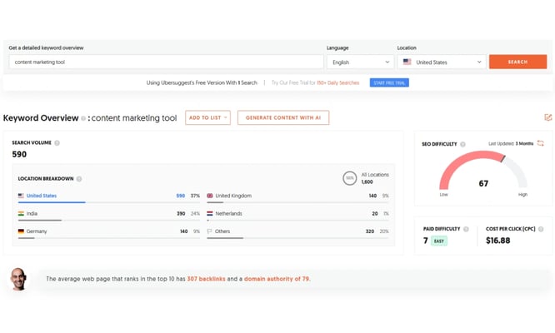Open the United States location dropdown
This screenshot has height=333, width=555.
tap(442, 62)
